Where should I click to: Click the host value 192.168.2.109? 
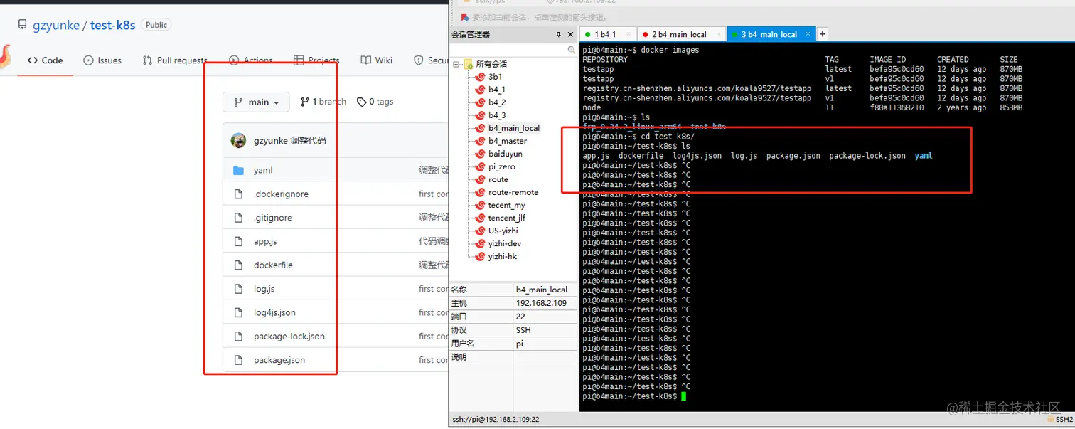click(541, 303)
